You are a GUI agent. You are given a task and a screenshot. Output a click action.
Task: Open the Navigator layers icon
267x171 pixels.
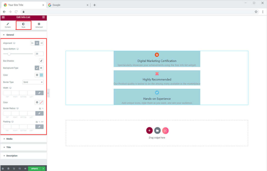8,169
